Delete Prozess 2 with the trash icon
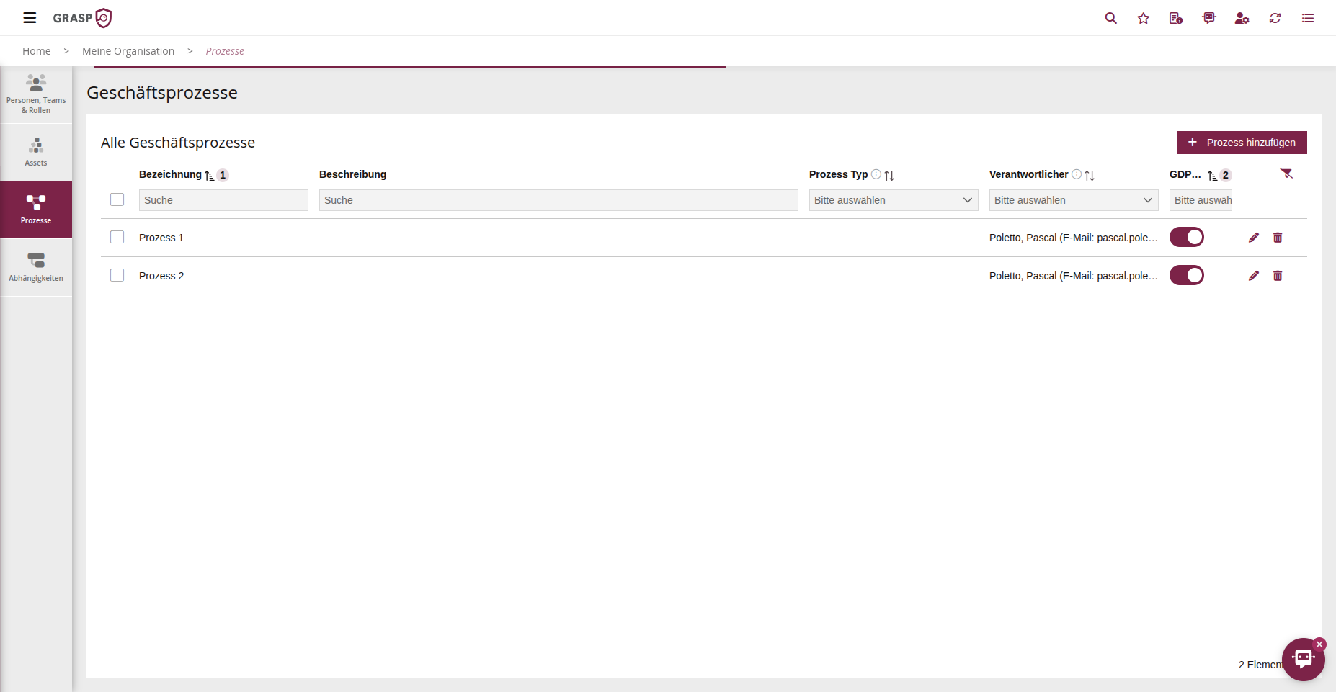The image size is (1336, 692). [x=1278, y=276]
